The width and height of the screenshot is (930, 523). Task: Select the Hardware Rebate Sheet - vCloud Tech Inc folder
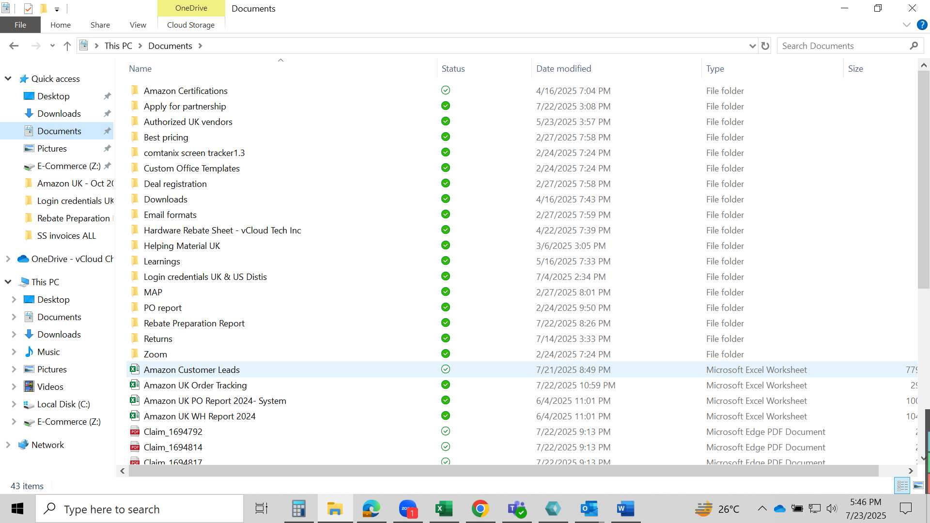[x=222, y=230]
